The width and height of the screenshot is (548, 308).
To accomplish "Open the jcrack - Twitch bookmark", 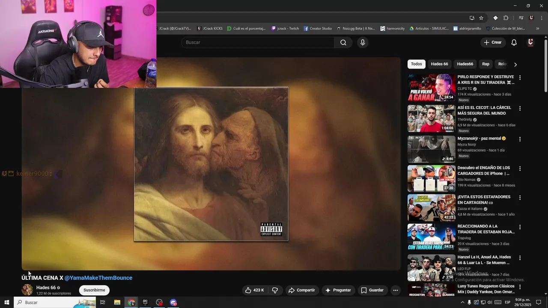I will tap(285, 29).
